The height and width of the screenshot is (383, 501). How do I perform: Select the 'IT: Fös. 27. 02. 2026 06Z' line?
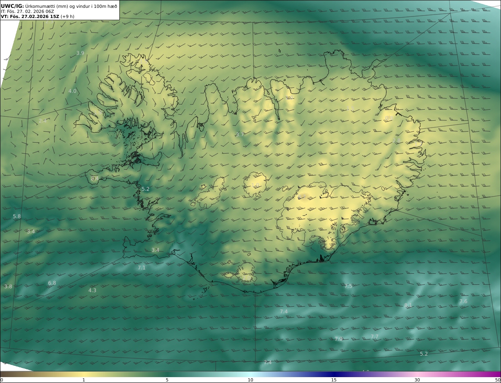(27, 11)
